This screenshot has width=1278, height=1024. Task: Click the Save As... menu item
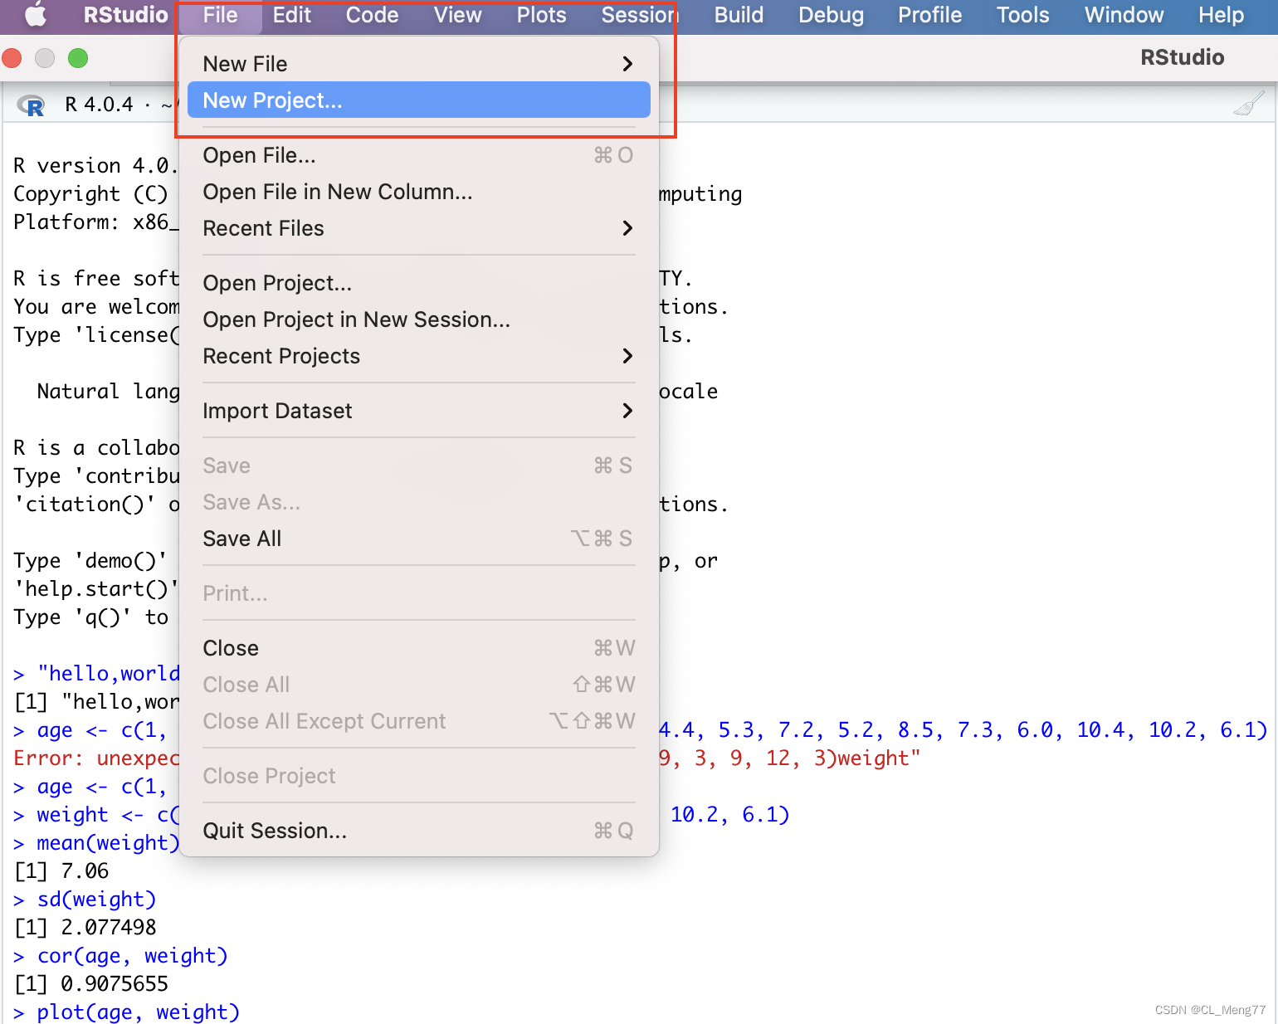419,502
